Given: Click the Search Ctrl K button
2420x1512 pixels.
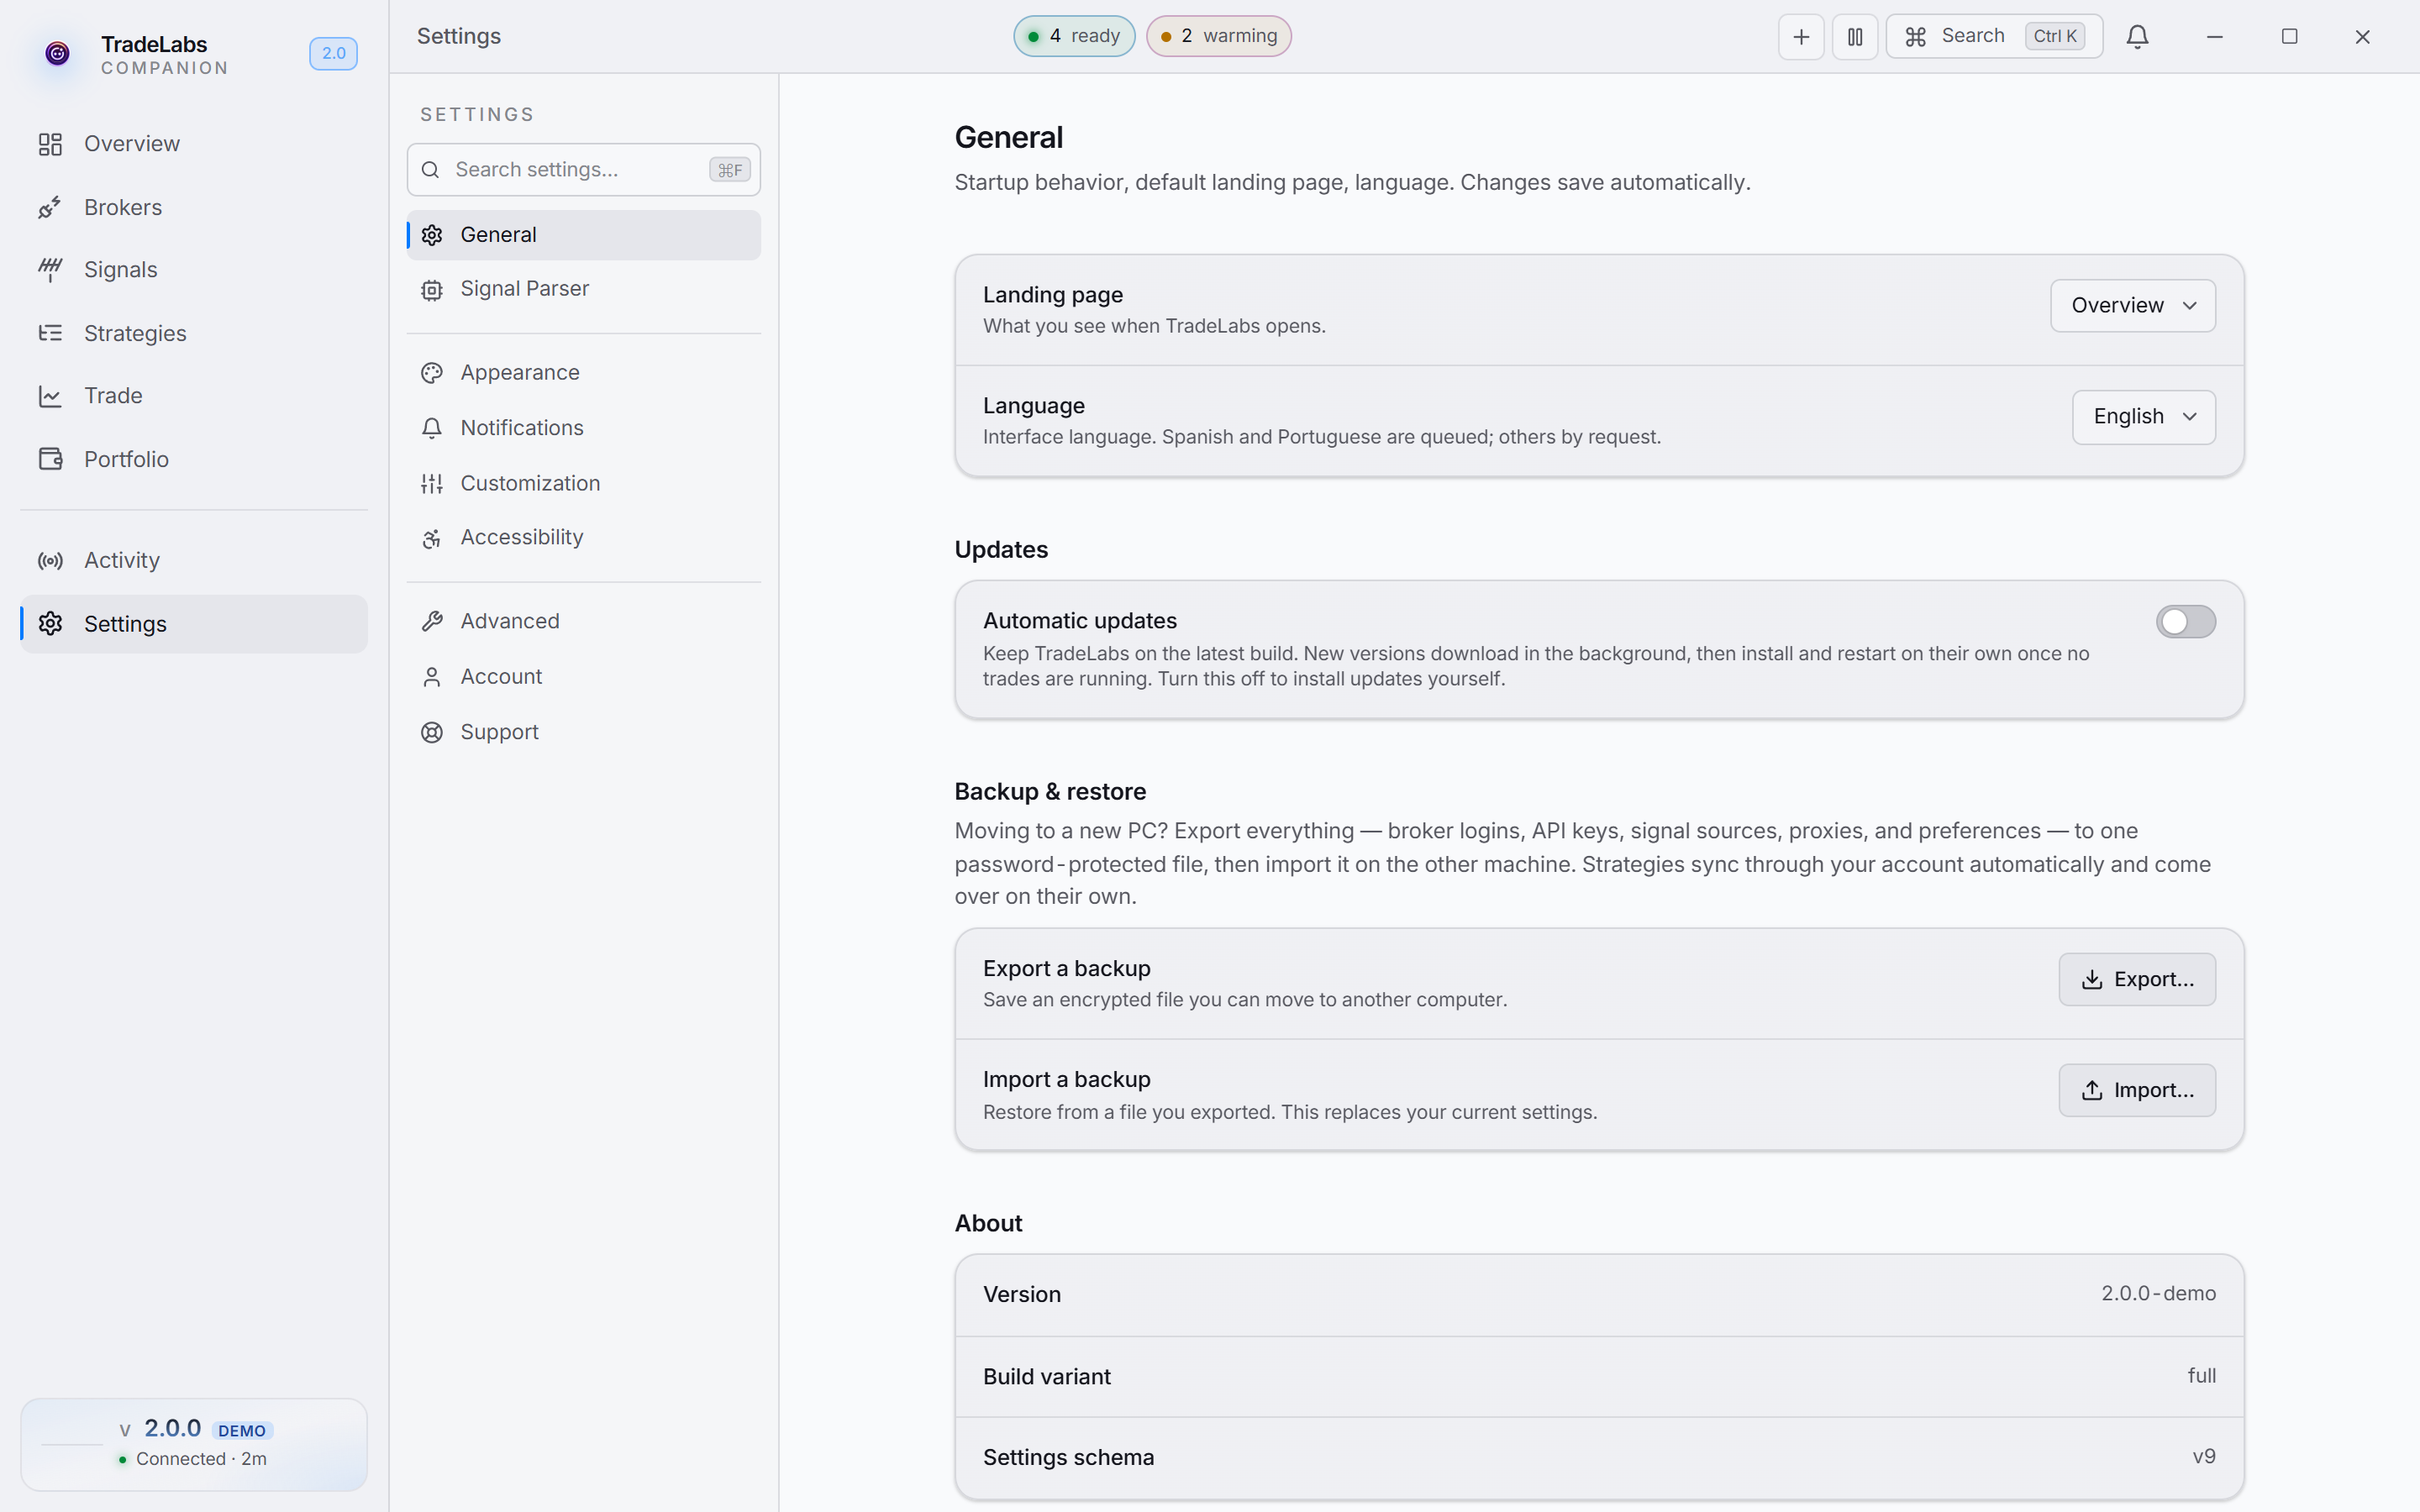Looking at the screenshot, I should pyautogui.click(x=1994, y=37).
